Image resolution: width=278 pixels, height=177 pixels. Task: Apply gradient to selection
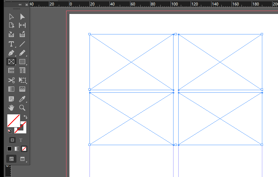(x=17, y=149)
